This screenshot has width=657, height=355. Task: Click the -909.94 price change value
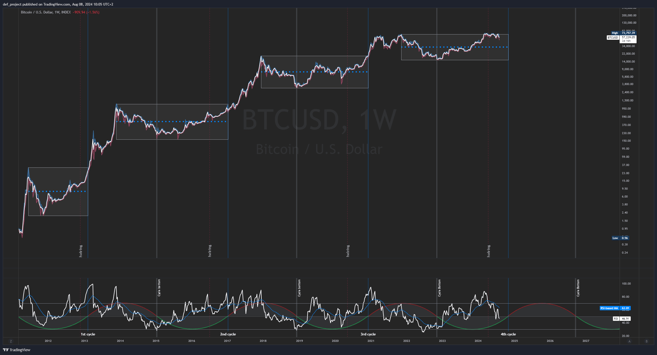(x=79, y=12)
